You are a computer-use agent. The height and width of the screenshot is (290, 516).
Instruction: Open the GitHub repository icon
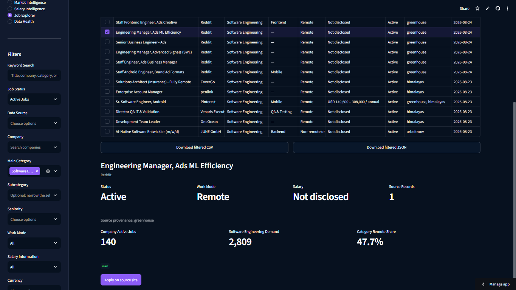pyautogui.click(x=498, y=8)
